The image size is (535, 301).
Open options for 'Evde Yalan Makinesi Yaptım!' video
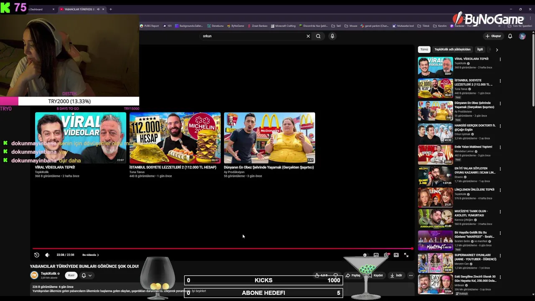pos(500,147)
